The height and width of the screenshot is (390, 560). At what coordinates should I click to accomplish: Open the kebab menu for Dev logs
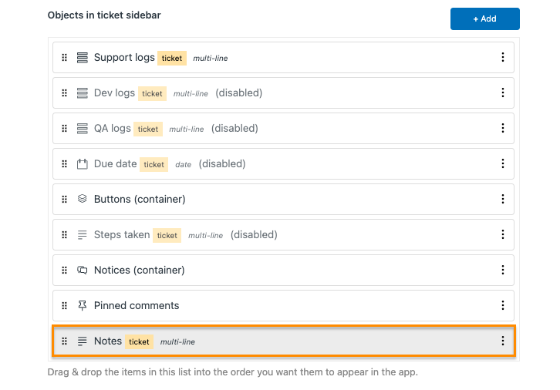(502, 92)
